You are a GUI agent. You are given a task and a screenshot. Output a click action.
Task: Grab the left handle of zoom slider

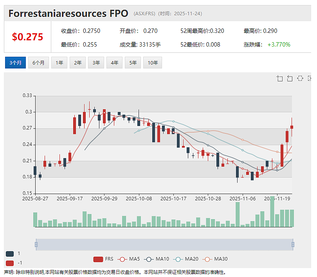tap(36, 245)
